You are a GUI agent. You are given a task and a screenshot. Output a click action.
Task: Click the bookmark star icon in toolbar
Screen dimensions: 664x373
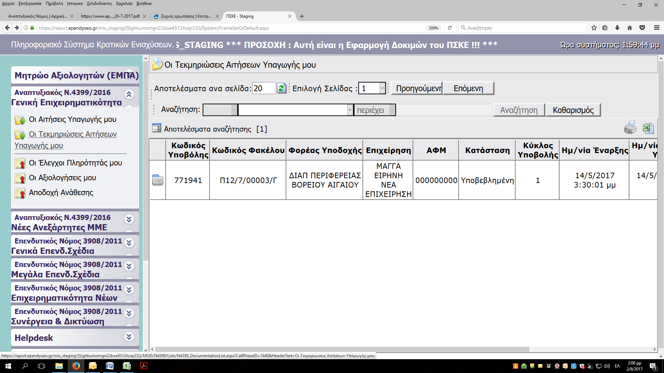[x=594, y=28]
